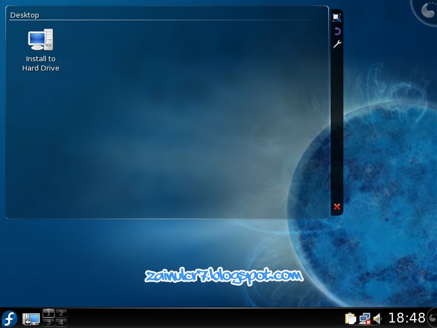Click the resize handle icon on the Desktop widget
The image size is (437, 328).
[336, 17]
